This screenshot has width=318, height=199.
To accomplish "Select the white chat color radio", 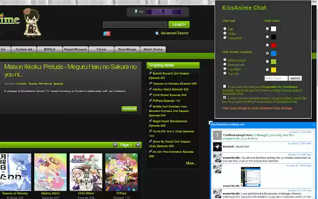I will [x=267, y=29].
